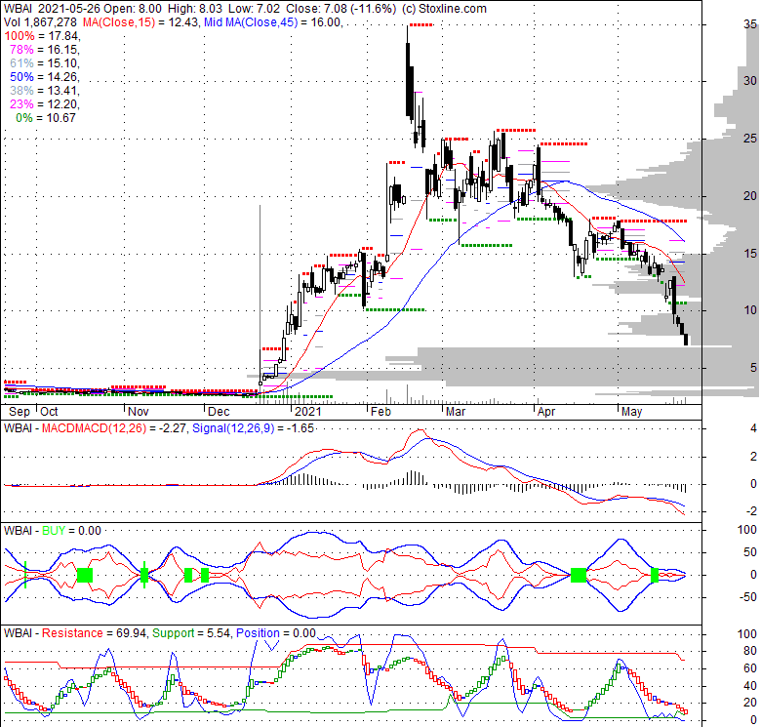Screen dimensions: 761x727
Task: Click the red resistance dots at February peak
Action: pyautogui.click(x=421, y=24)
